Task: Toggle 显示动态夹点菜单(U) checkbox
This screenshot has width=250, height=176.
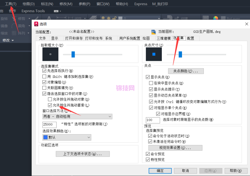Action: pos(151,95)
